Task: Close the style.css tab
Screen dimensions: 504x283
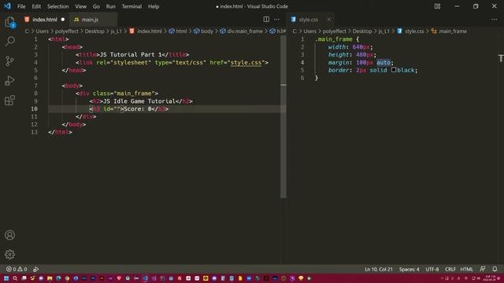Action: pos(329,20)
